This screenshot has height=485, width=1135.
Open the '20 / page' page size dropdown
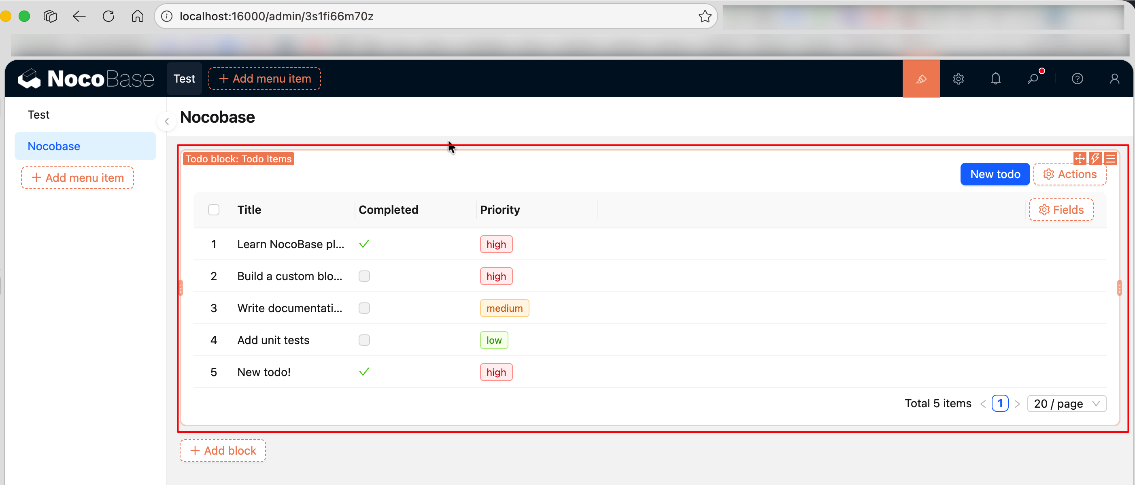click(1066, 403)
